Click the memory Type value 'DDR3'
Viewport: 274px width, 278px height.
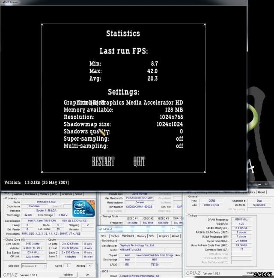click(212, 201)
